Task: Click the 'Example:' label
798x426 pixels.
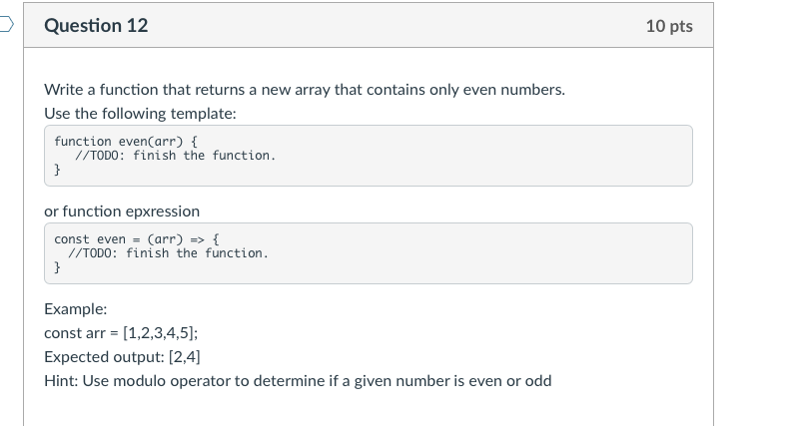Action: (75, 309)
